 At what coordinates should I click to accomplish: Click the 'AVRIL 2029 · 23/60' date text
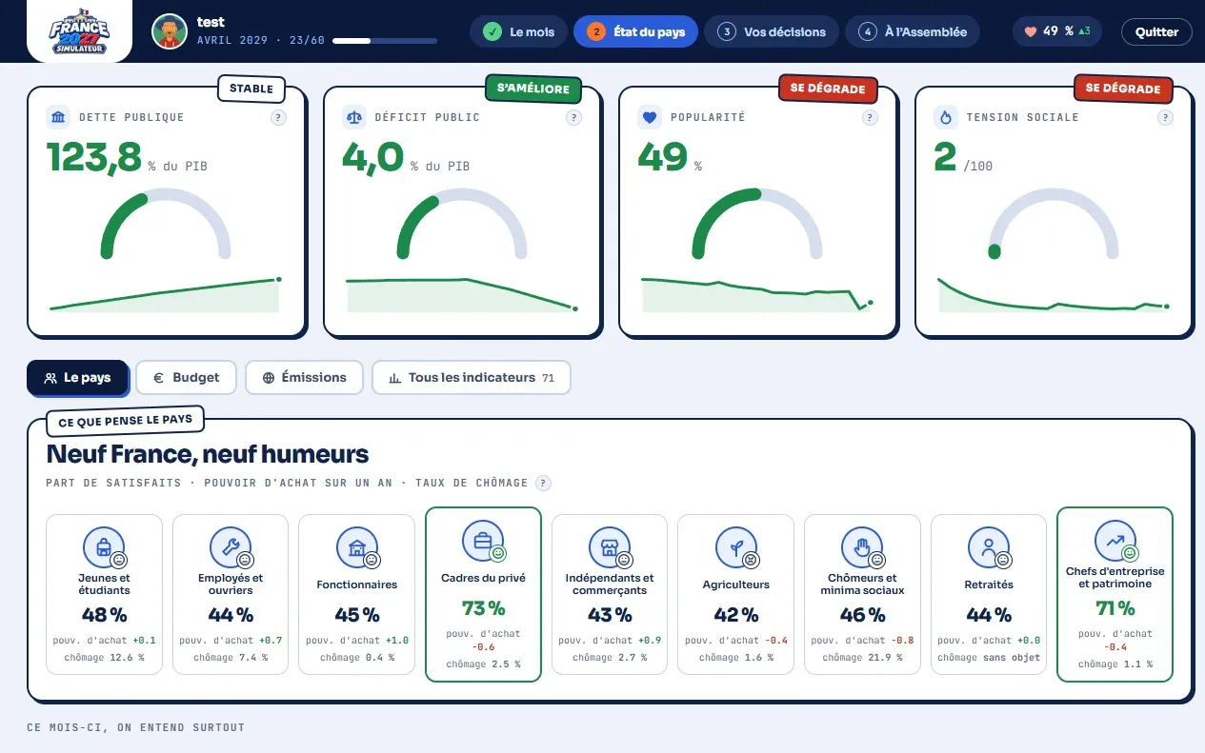(x=261, y=41)
